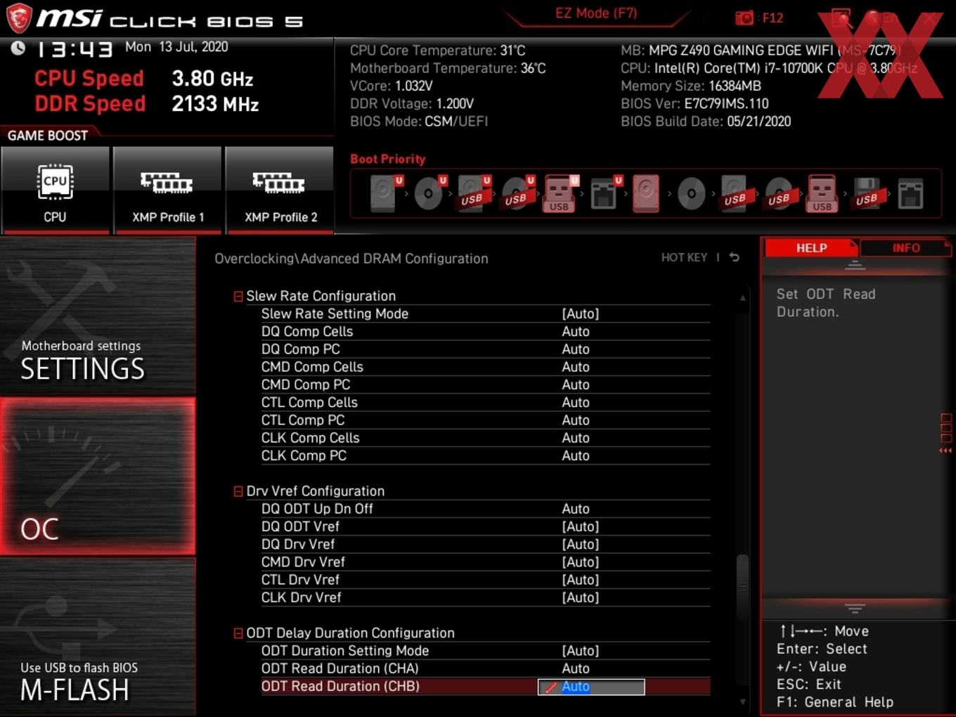Screen dimensions: 956x717
Task: Select the legacy optical disc boot icon without badge
Action: point(692,193)
